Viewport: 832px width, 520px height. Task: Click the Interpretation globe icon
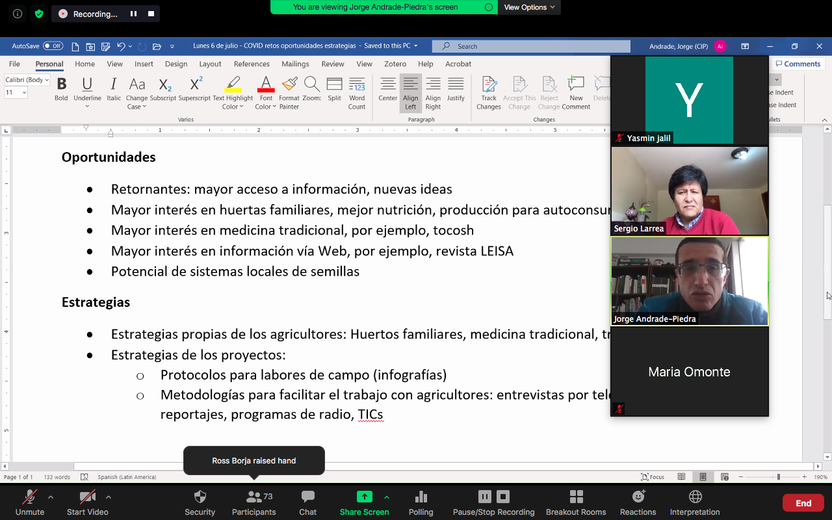coord(695,497)
